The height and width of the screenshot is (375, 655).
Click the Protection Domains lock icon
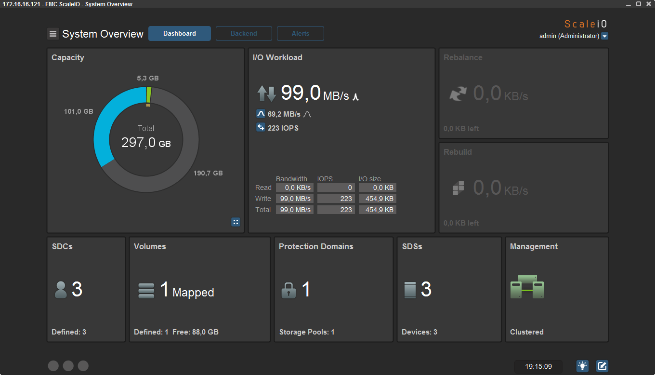[x=288, y=290]
